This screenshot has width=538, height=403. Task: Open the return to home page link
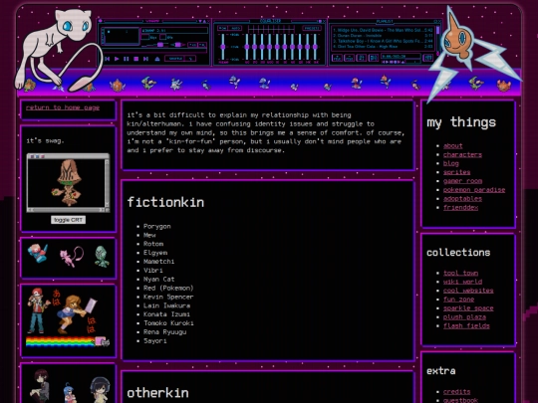(x=63, y=107)
